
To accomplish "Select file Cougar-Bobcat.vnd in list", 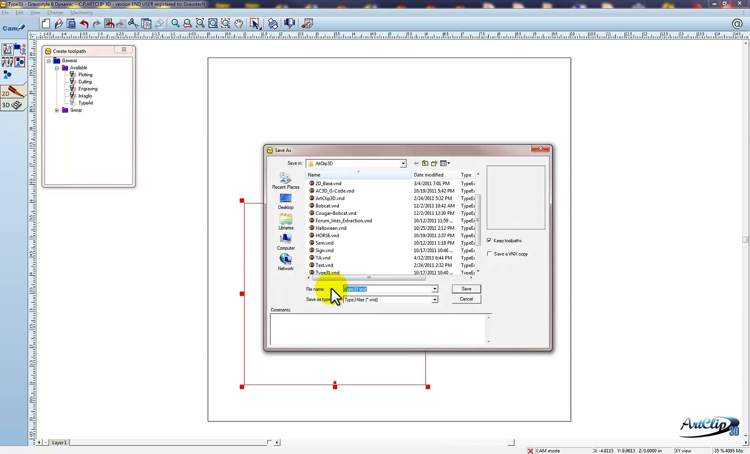I will coord(335,214).
